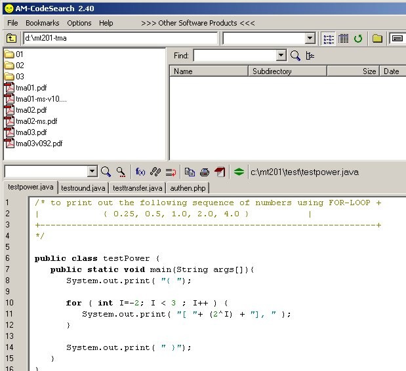
Task: Click line number 10 in the gutter
Action: pos(10,302)
